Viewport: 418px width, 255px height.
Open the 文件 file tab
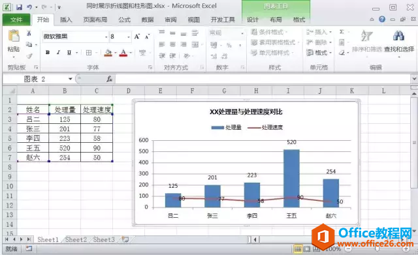(x=16, y=20)
